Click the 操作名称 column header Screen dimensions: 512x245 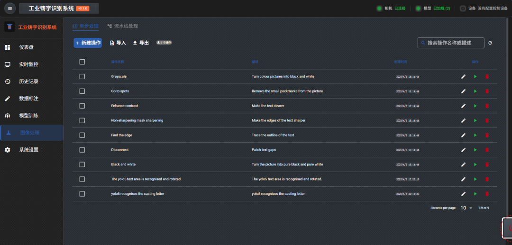click(x=117, y=62)
